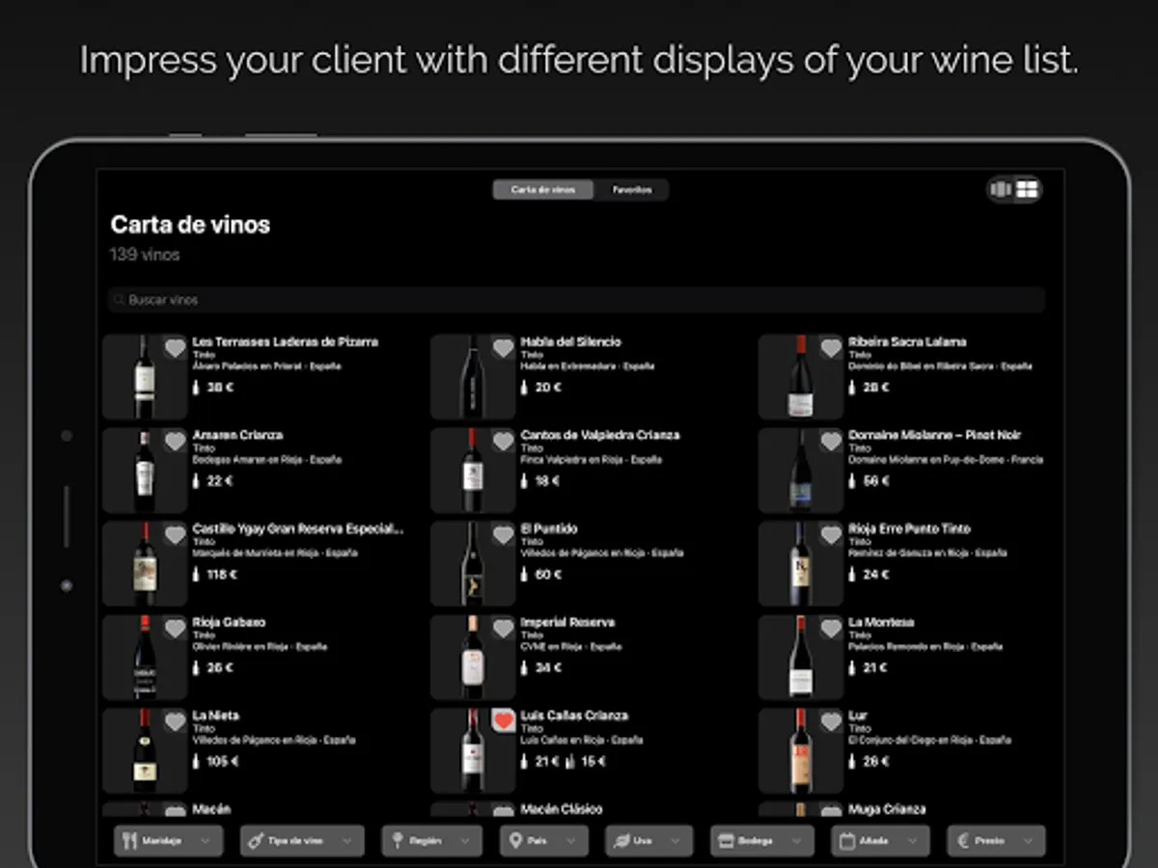Select the wine title Amaren Crianza

[237, 435]
